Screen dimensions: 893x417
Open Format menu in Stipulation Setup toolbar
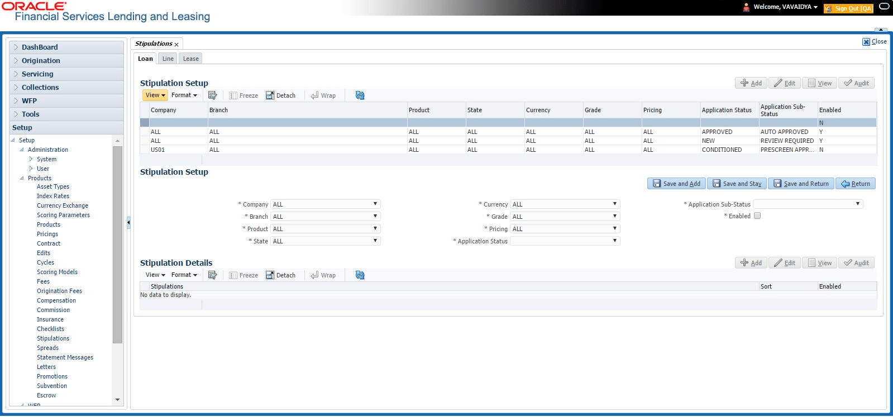pos(184,95)
